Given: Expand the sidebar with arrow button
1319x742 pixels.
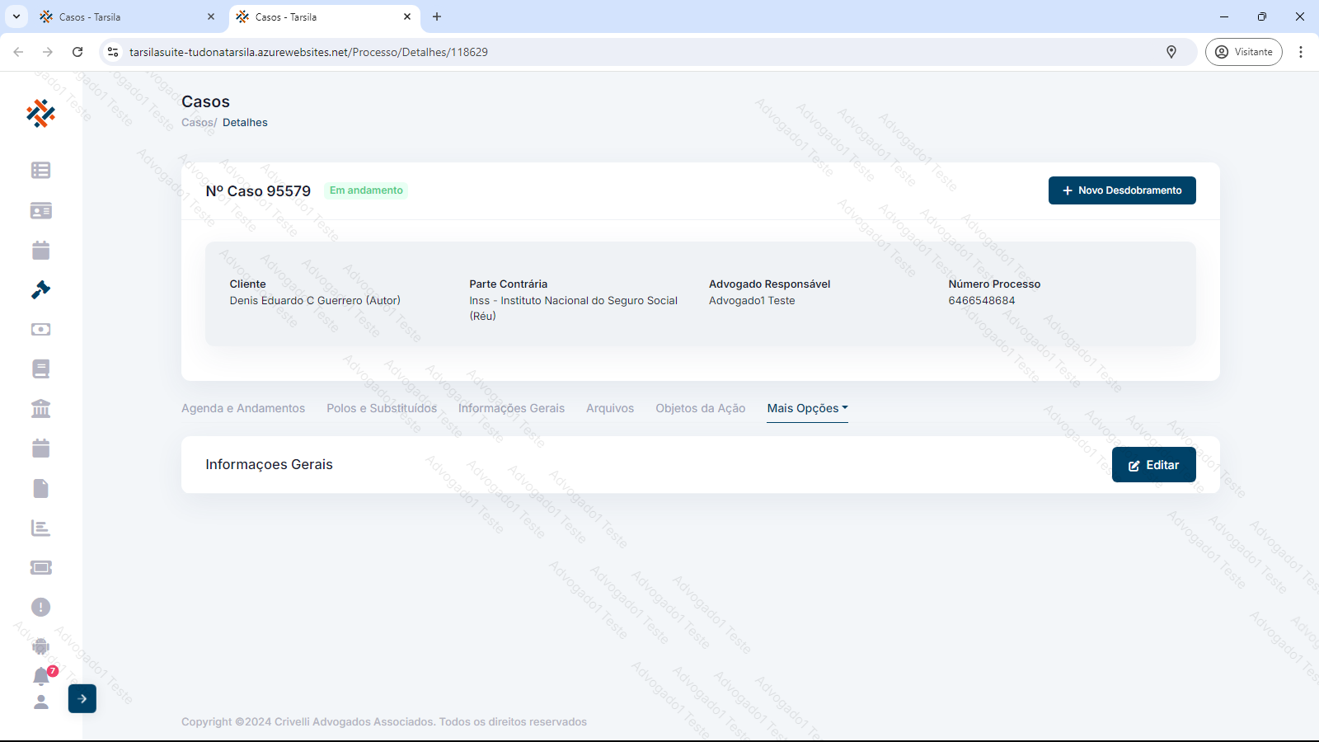Looking at the screenshot, I should [x=82, y=698].
